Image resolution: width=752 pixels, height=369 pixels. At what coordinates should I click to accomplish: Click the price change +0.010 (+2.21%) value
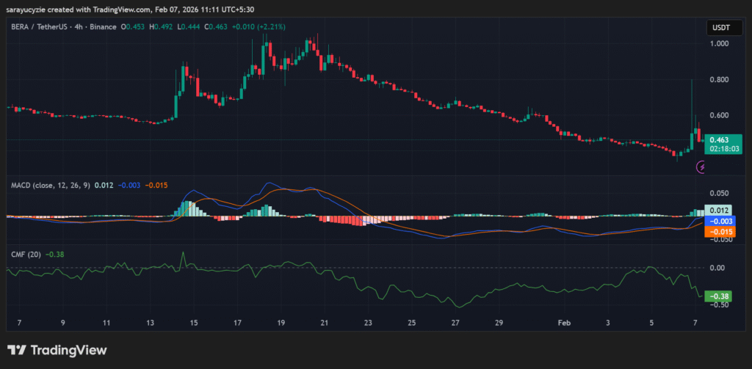tap(260, 27)
